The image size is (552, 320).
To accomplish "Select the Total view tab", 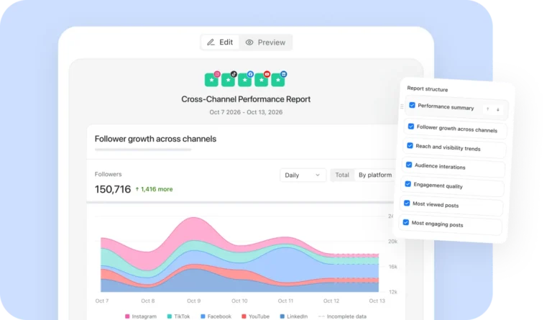I will 342,175.
